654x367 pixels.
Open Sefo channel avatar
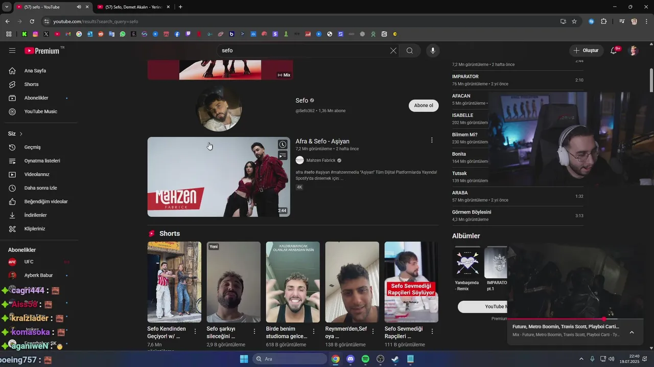(x=219, y=109)
